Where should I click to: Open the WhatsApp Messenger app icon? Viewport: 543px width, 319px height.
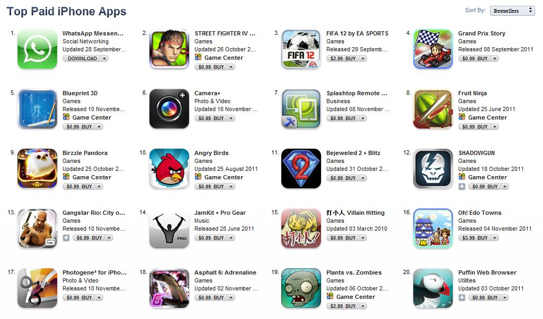pos(38,49)
